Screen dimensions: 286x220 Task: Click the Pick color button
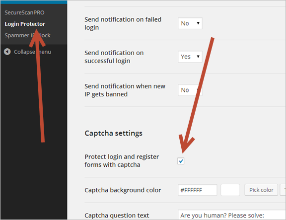pyautogui.click(x=261, y=190)
